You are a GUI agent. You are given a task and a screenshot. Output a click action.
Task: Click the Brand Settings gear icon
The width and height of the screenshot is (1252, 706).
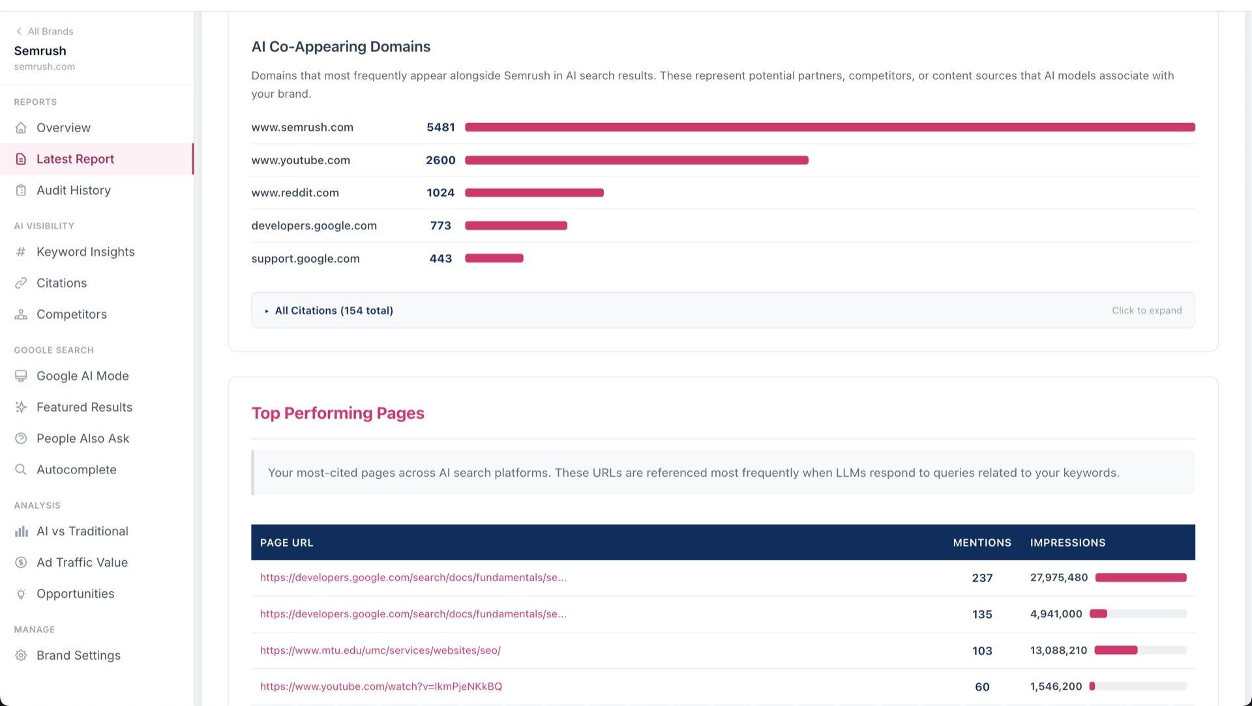[x=21, y=655]
